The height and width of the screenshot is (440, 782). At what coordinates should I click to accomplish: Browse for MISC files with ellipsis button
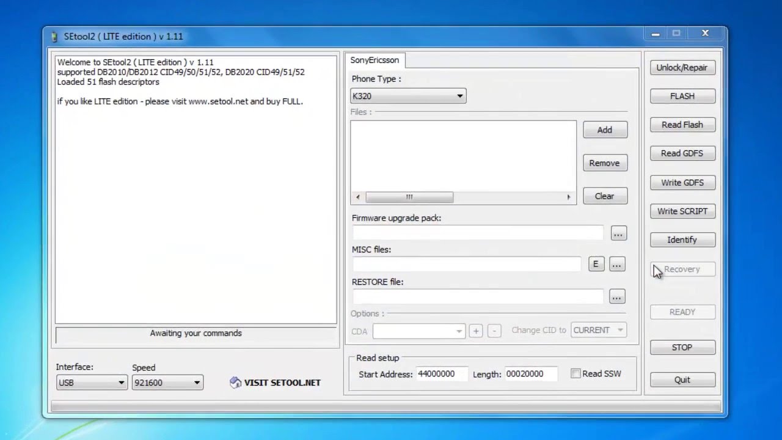point(616,264)
